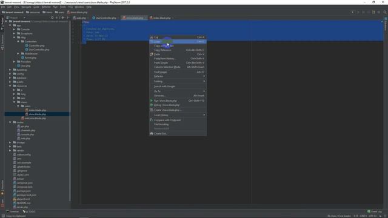Open the File menu in menu bar
The width and height of the screenshot is (388, 218).
[3, 7]
